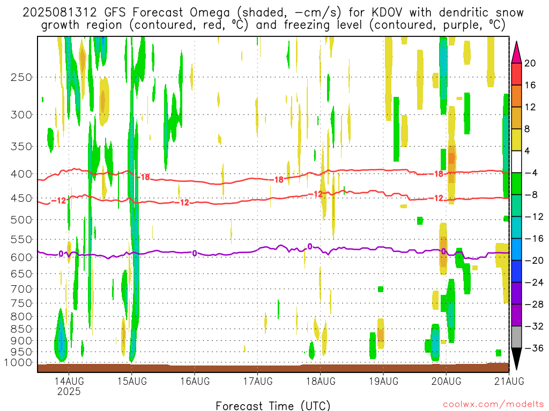Select the 950 pressure level label

point(21,352)
